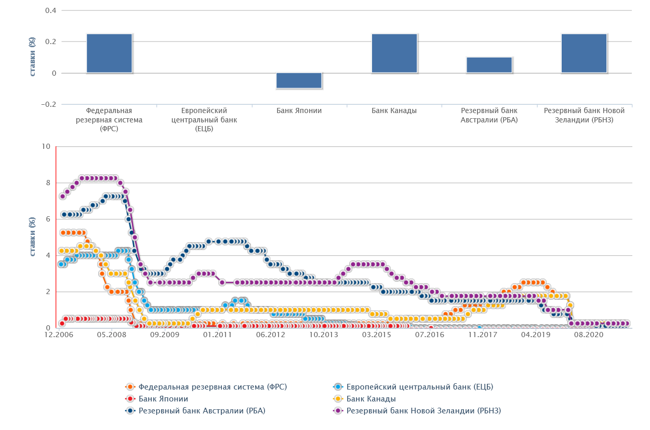
Task: Click the yellow Банк Канады legend marker
Action: [338, 399]
